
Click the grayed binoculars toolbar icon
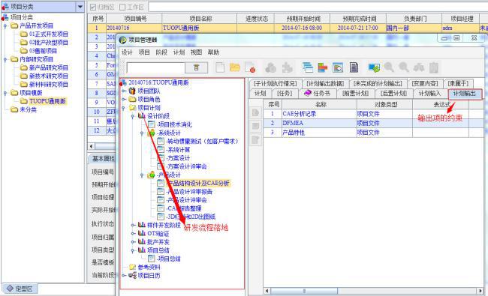(x=419, y=67)
